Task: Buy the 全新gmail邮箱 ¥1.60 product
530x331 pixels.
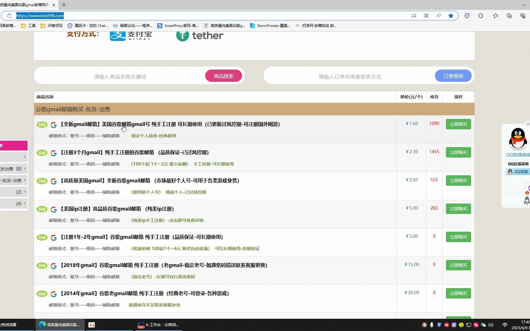Action: click(x=459, y=124)
